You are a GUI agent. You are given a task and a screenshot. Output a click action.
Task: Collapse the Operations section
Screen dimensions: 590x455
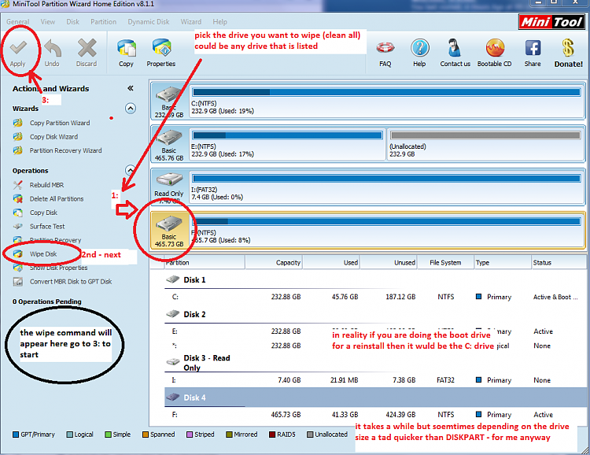point(130,170)
